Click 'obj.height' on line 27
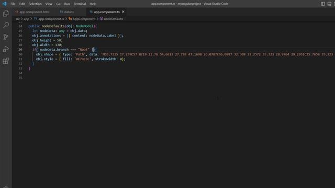The image size is (335, 188). pos(41,40)
